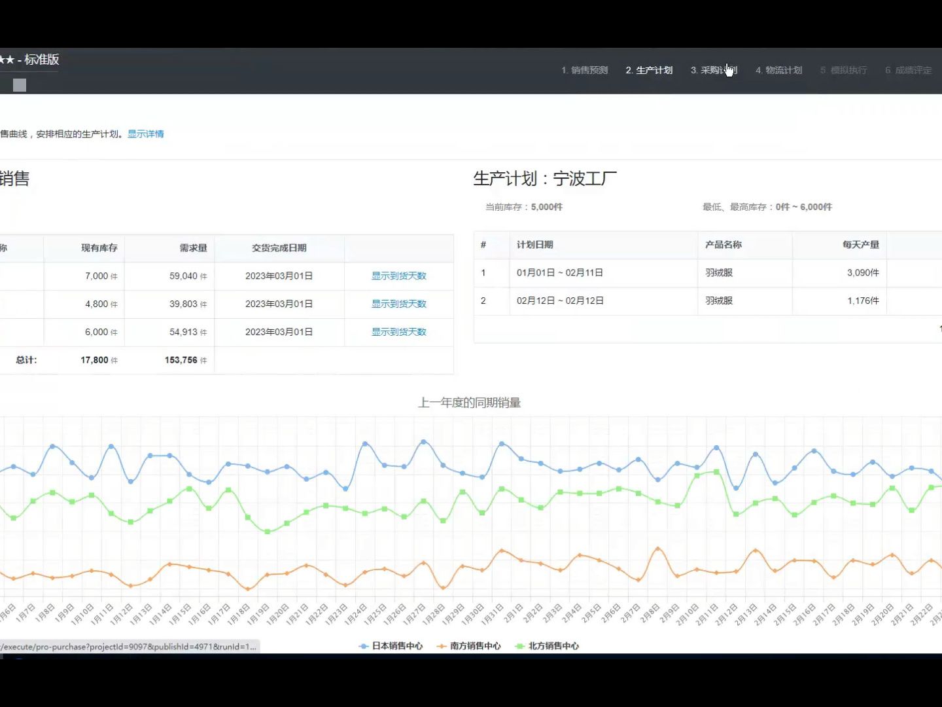Open the 1. 销售预测 step tab
Viewport: 942px width, 707px height.
coord(584,70)
